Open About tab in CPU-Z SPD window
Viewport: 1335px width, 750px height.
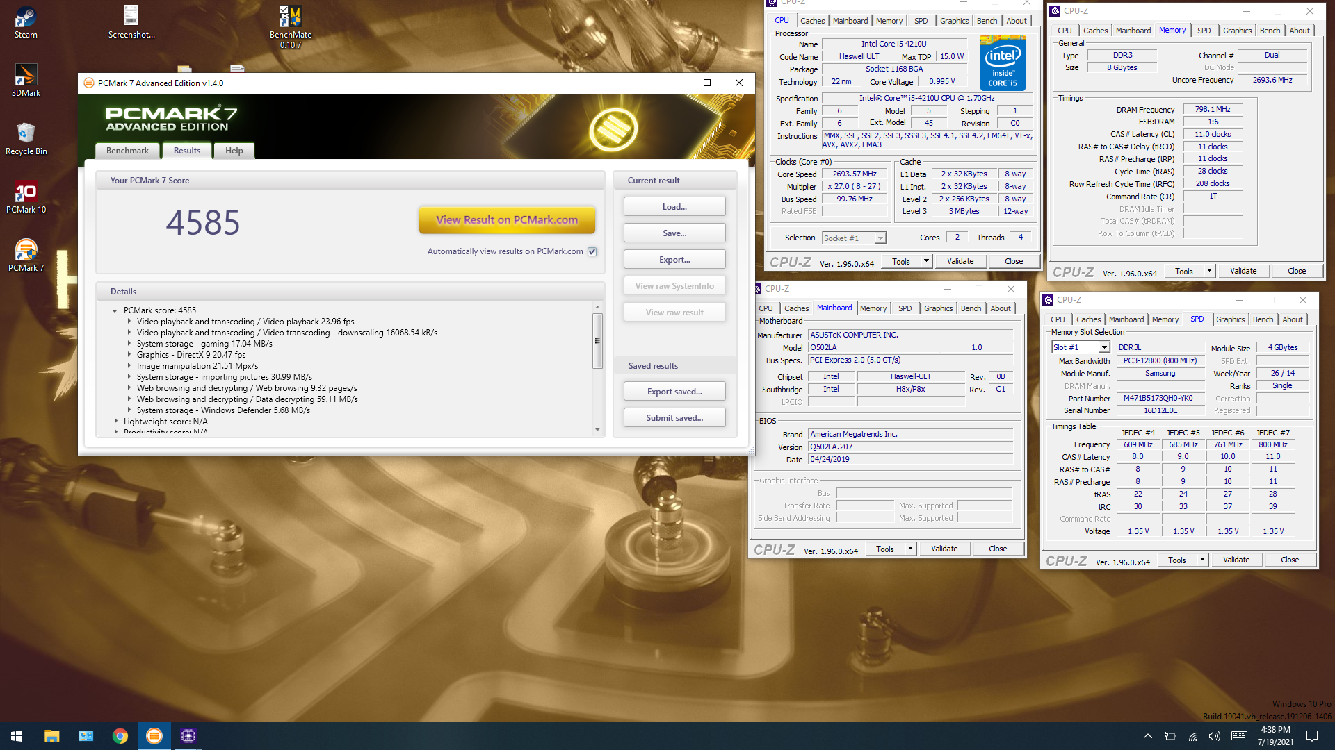click(x=1293, y=319)
